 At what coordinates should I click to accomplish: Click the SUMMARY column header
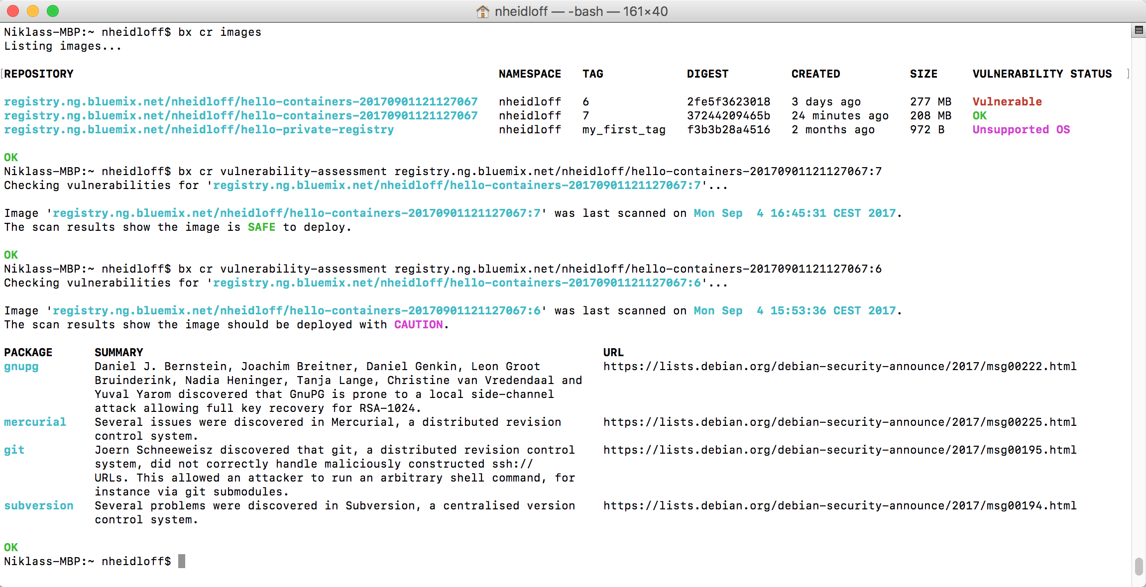pos(119,352)
